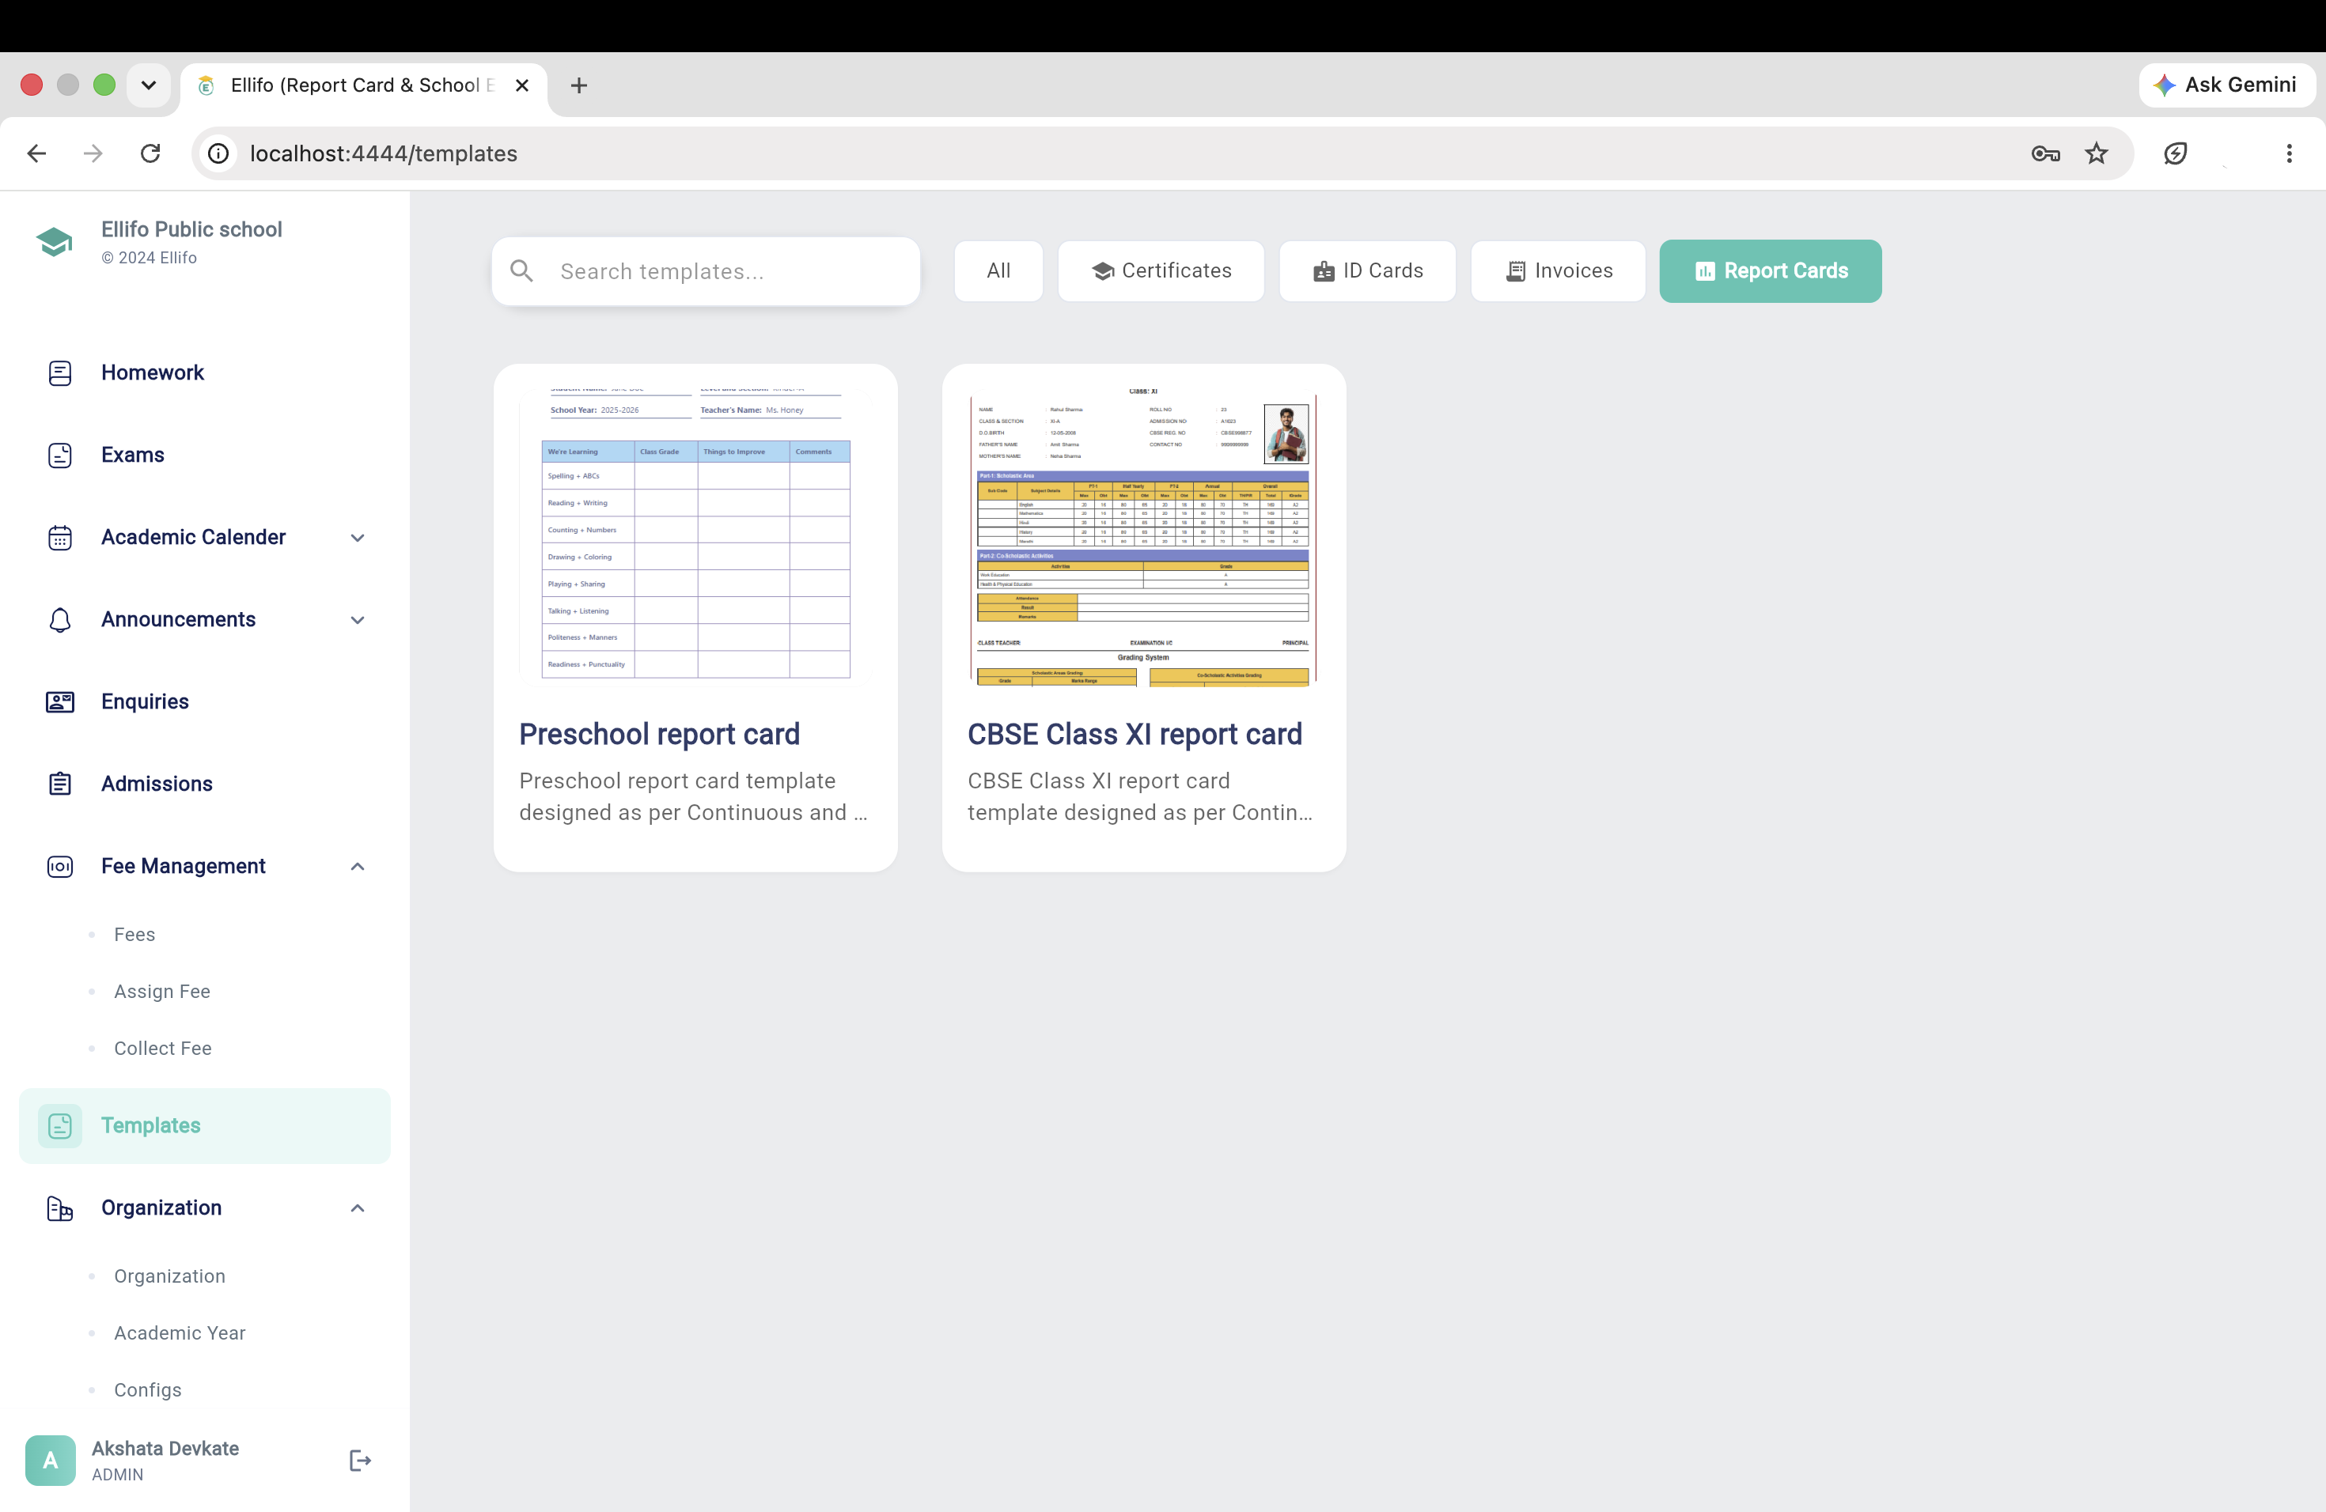Reload the page with the refresh icon
Viewport: 2326px width, 1512px height.
coord(150,153)
